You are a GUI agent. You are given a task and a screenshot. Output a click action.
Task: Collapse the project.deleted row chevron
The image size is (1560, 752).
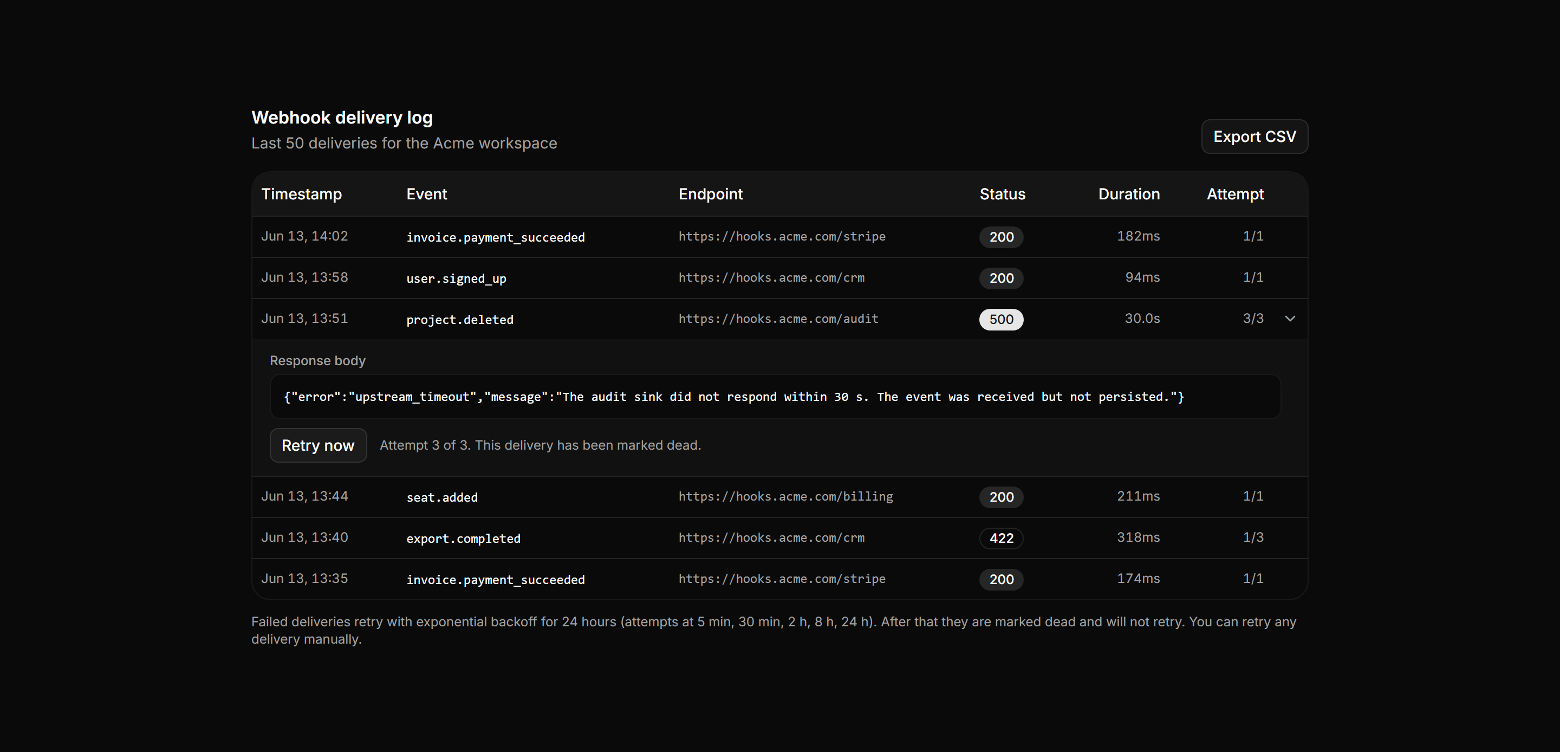click(1290, 319)
